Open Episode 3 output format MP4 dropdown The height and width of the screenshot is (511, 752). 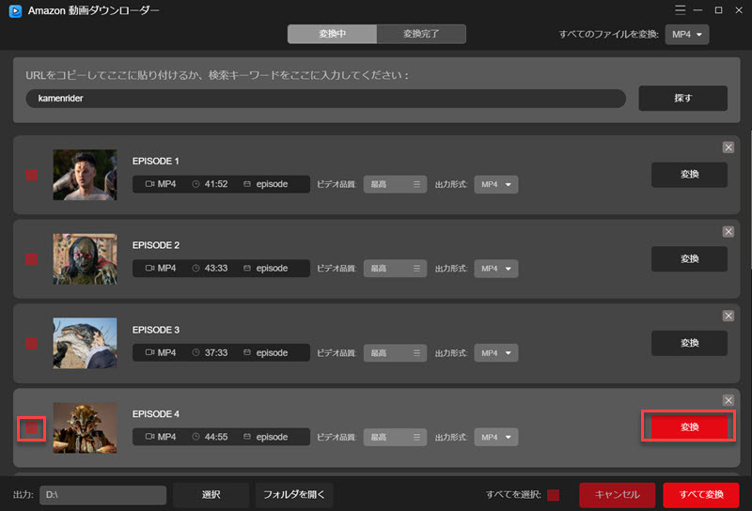point(496,353)
